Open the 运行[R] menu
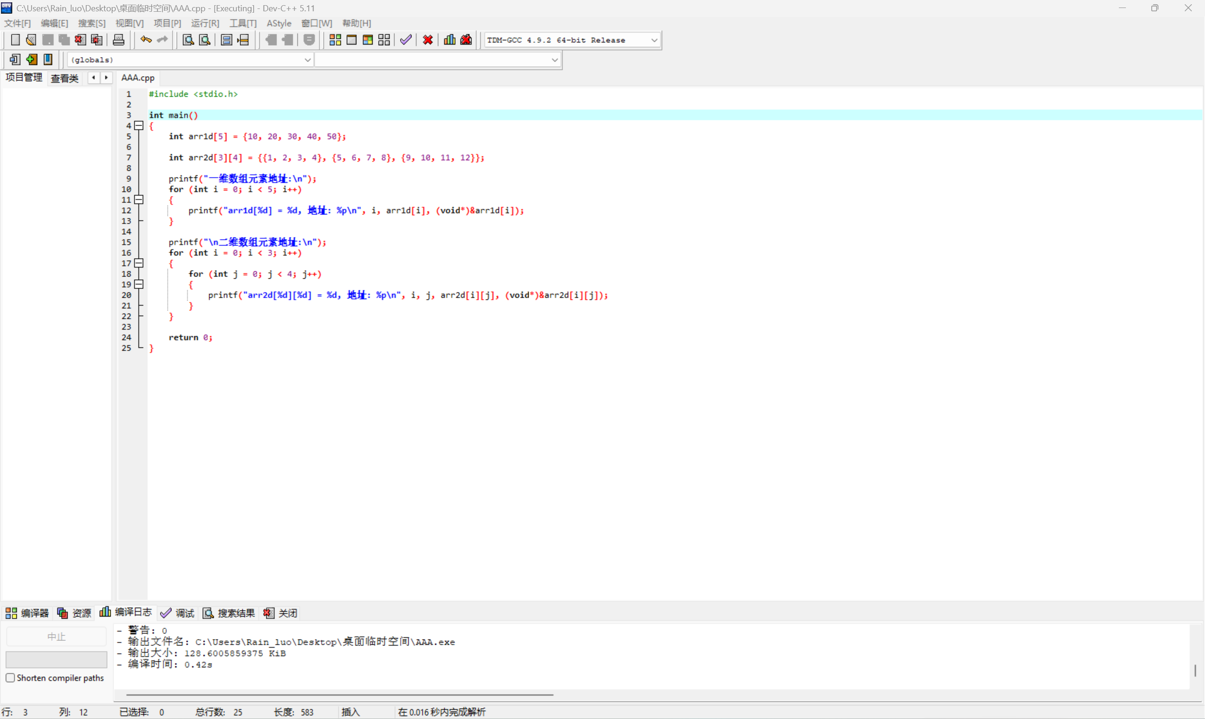The height and width of the screenshot is (719, 1205). [205, 23]
